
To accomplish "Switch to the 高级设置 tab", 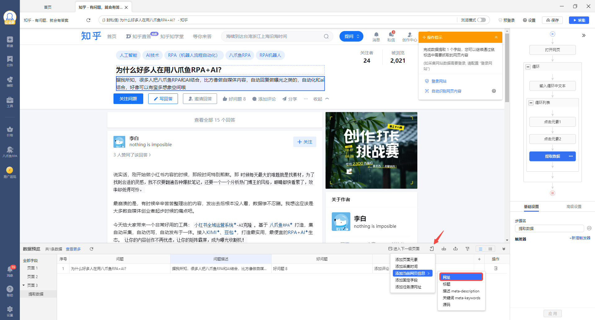I will coord(574,207).
